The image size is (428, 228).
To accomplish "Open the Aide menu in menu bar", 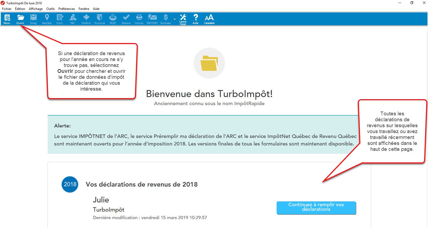I will [96, 9].
